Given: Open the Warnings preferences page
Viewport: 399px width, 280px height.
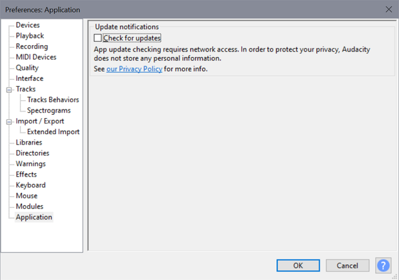Looking at the screenshot, I should [31, 164].
